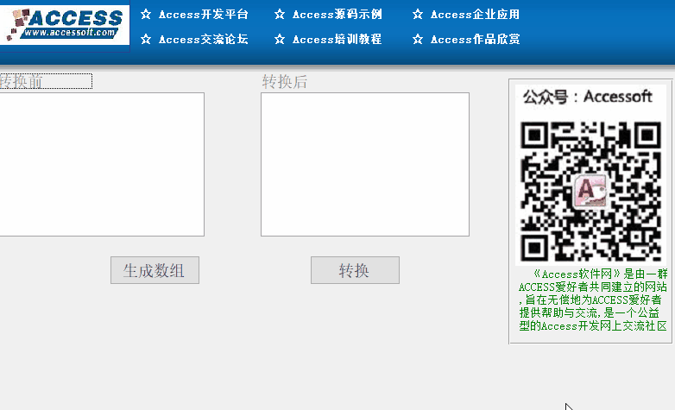Click the 公众号：Accessoft heading

click(x=588, y=97)
